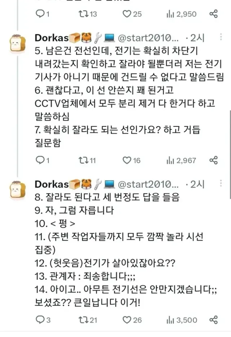
Task: Share the tweet with 3,500 views
Action: [214, 320]
